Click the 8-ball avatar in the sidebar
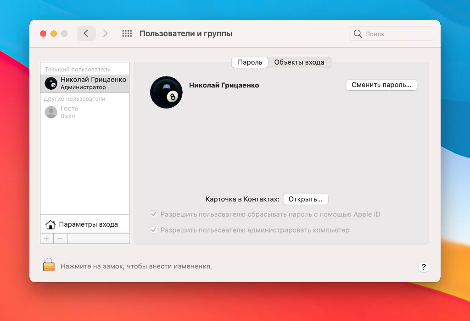Image resolution: width=470 pixels, height=321 pixels. [51, 83]
